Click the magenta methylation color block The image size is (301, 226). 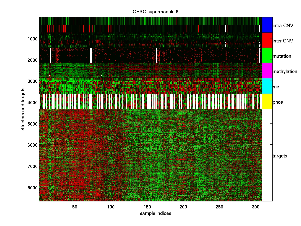(267, 71)
